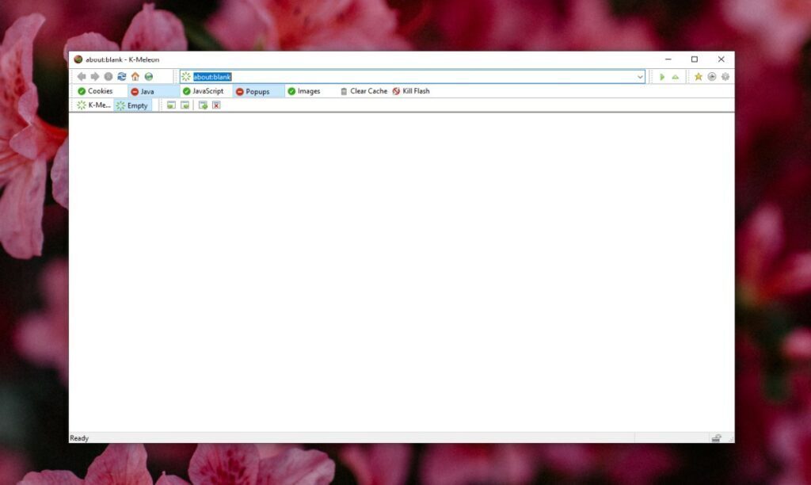The width and height of the screenshot is (811, 485).
Task: Click the Go green arrow beside the address bar
Action: coord(662,77)
